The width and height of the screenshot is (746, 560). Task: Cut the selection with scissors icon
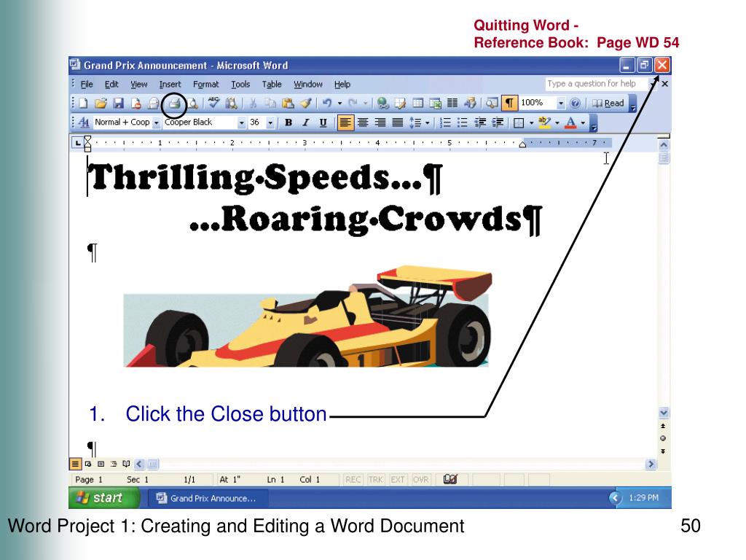click(x=253, y=103)
